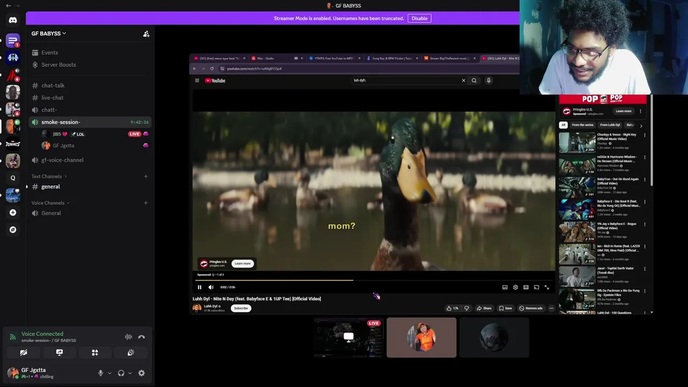Open Events in server sidebar
688x387 pixels.
[90, 53]
